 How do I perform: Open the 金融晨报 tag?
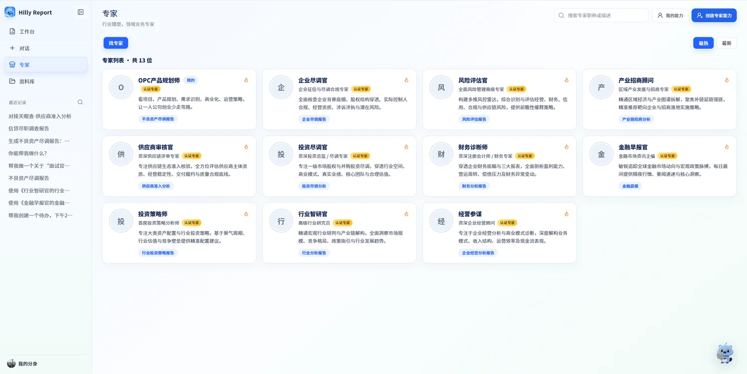pyautogui.click(x=630, y=186)
